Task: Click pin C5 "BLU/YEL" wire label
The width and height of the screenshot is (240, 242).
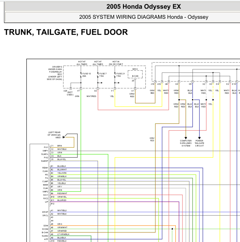Action: pos(61,159)
